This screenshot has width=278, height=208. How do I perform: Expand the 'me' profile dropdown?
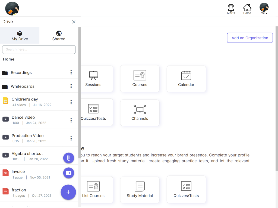click(264, 9)
